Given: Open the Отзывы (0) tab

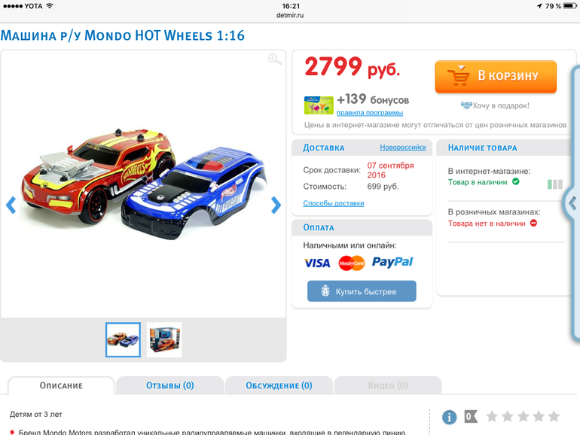Looking at the screenshot, I should point(169,385).
